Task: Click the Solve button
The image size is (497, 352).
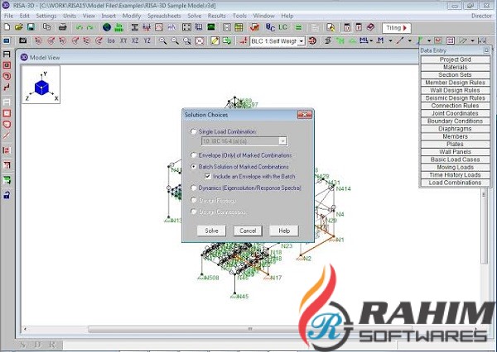Action: [211, 231]
